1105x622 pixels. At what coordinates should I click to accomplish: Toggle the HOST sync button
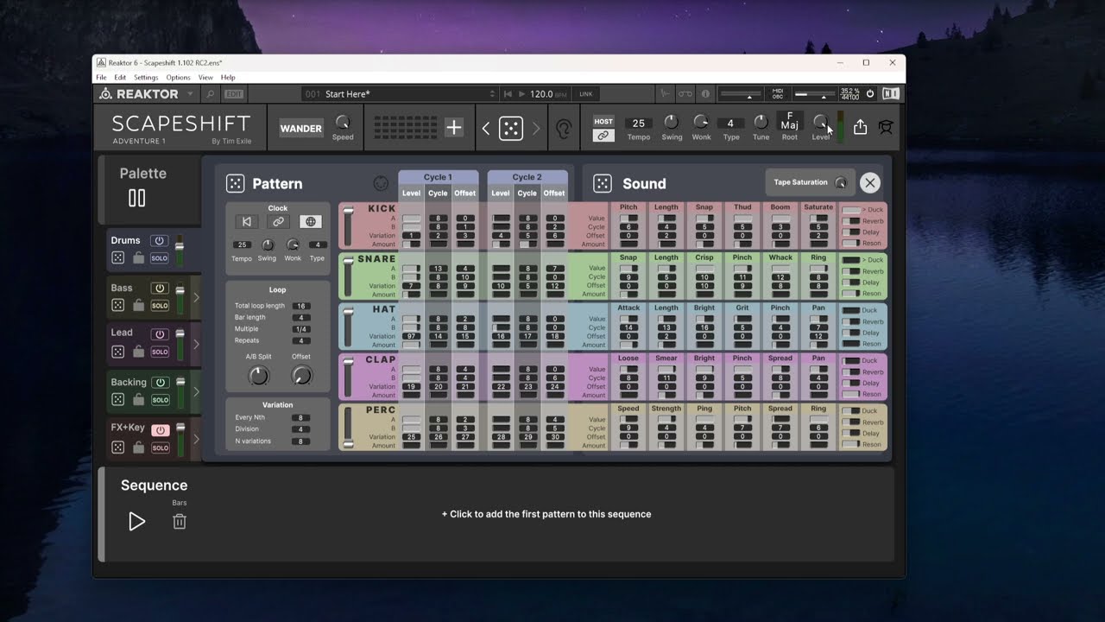pos(603,122)
